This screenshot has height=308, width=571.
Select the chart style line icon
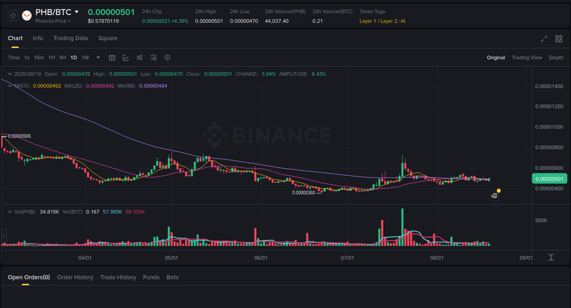point(125,57)
